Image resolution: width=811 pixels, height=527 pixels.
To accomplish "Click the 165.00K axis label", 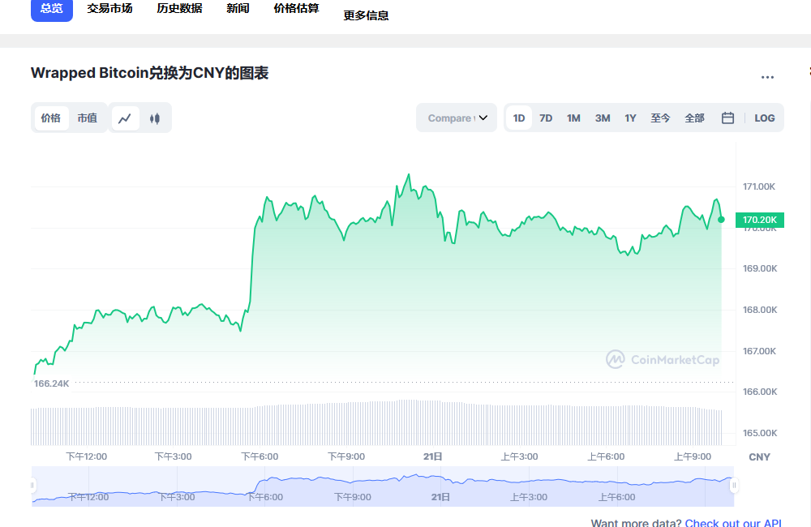I will [759, 433].
